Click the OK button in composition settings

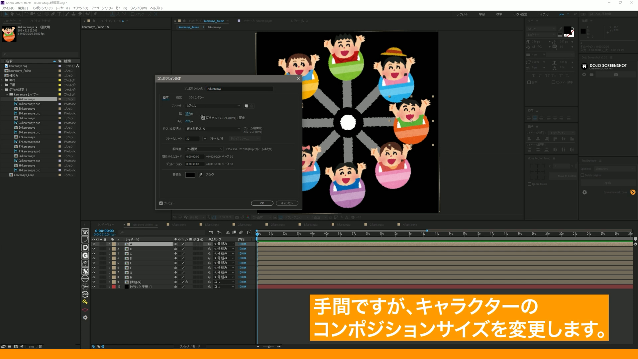262,203
